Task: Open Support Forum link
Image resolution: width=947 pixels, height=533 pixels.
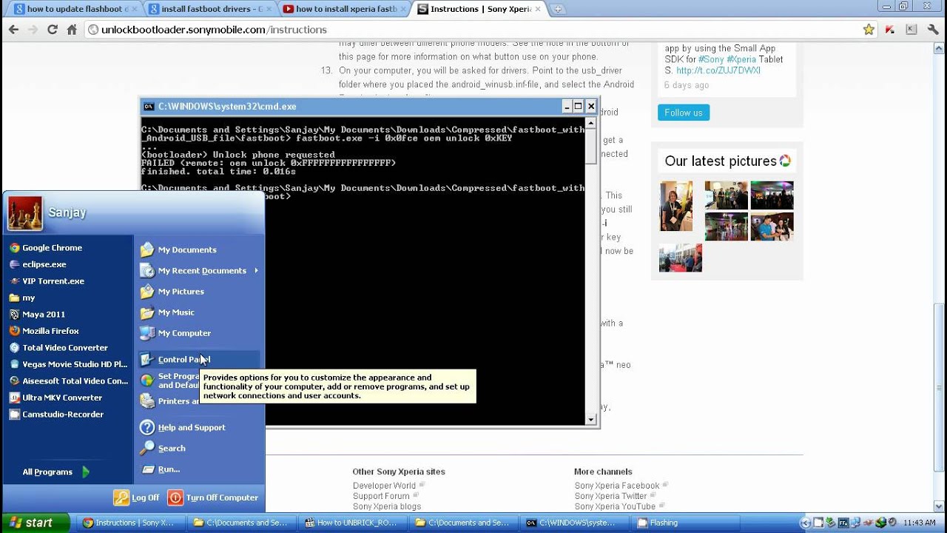Action: (x=381, y=496)
